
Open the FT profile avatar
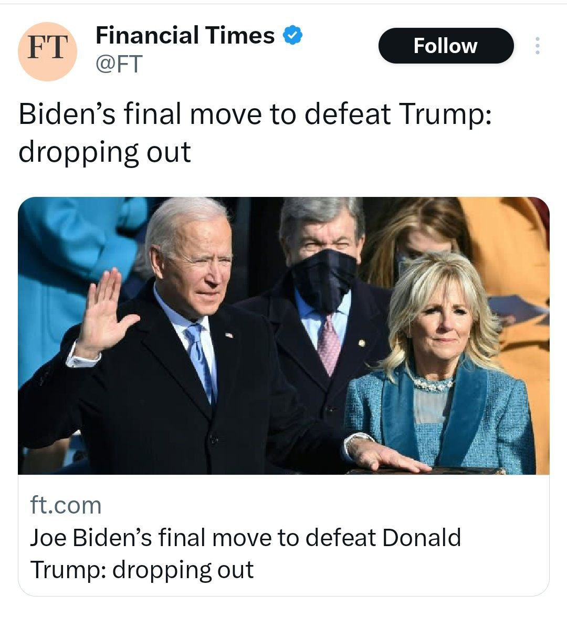(47, 51)
